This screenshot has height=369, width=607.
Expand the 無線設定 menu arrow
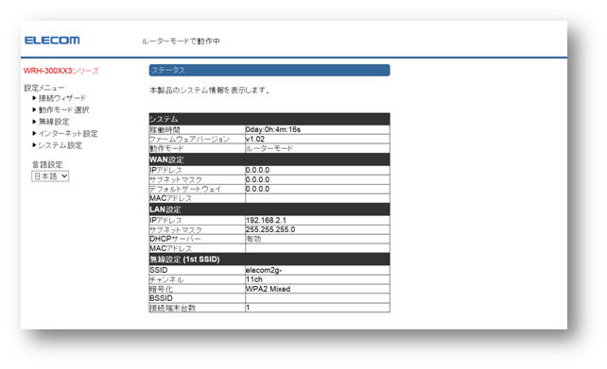pyautogui.click(x=34, y=122)
